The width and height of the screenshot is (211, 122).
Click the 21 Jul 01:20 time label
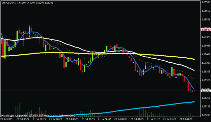point(169,119)
